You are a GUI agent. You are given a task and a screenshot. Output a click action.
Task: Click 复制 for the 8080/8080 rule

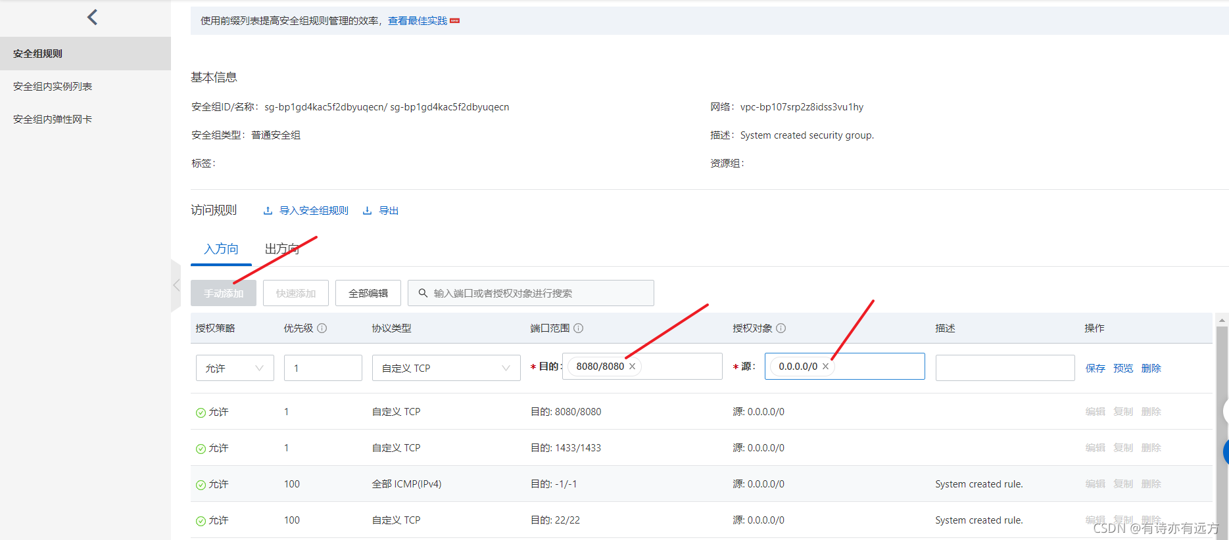[x=1123, y=412]
